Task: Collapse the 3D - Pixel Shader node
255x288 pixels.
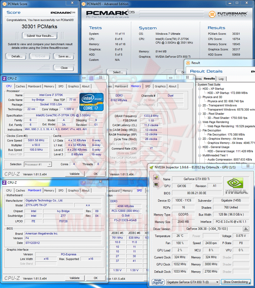Action: (x=200, y=114)
